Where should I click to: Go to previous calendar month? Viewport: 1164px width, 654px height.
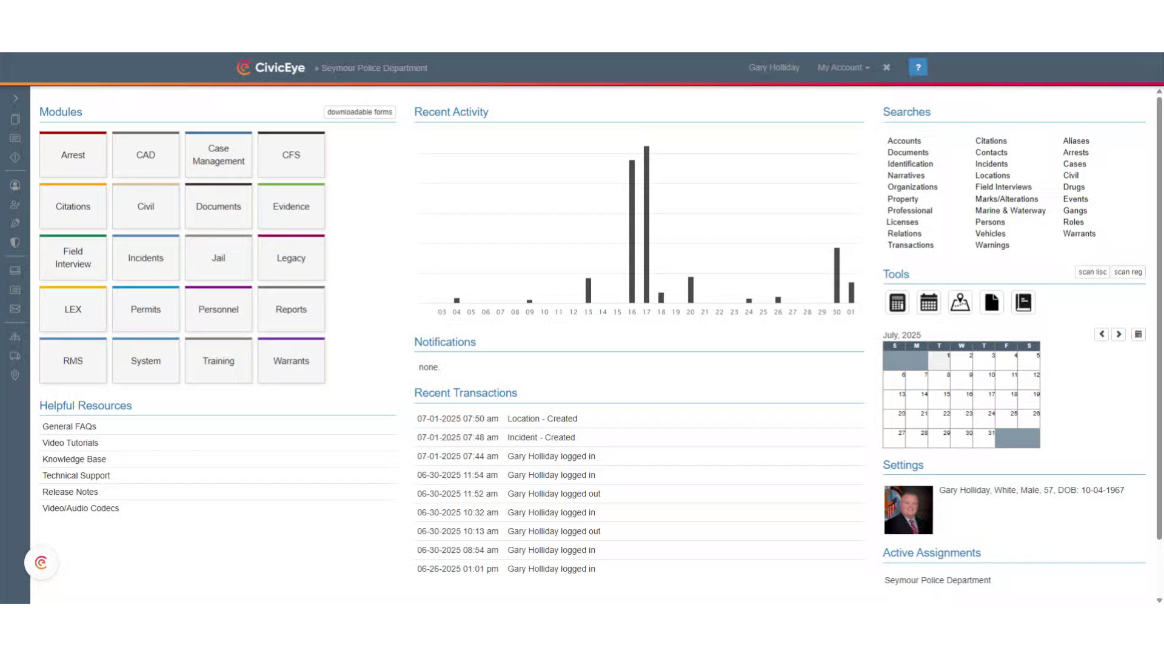click(x=1102, y=334)
